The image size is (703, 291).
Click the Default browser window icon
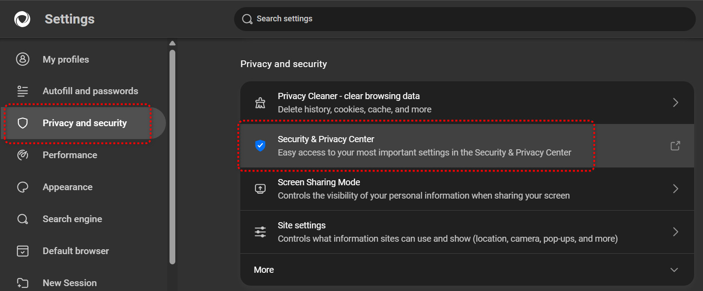(23, 251)
